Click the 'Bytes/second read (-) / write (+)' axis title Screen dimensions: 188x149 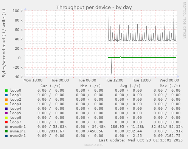coord(4,43)
